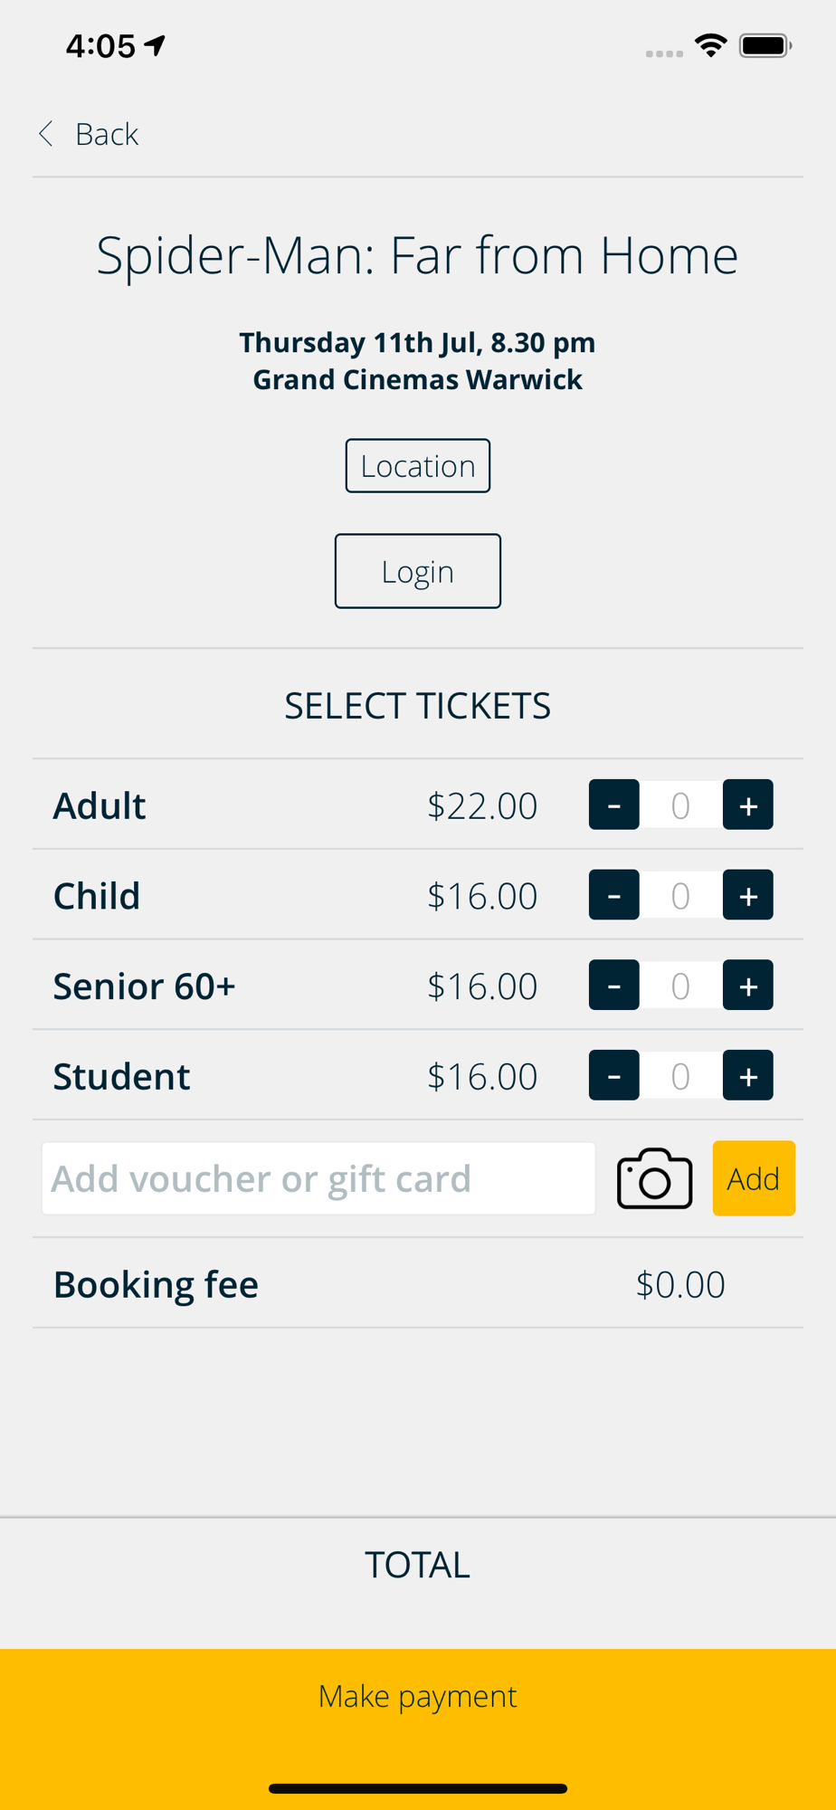Tap the back chevron arrow
This screenshot has width=836, height=1810.
[x=46, y=134]
